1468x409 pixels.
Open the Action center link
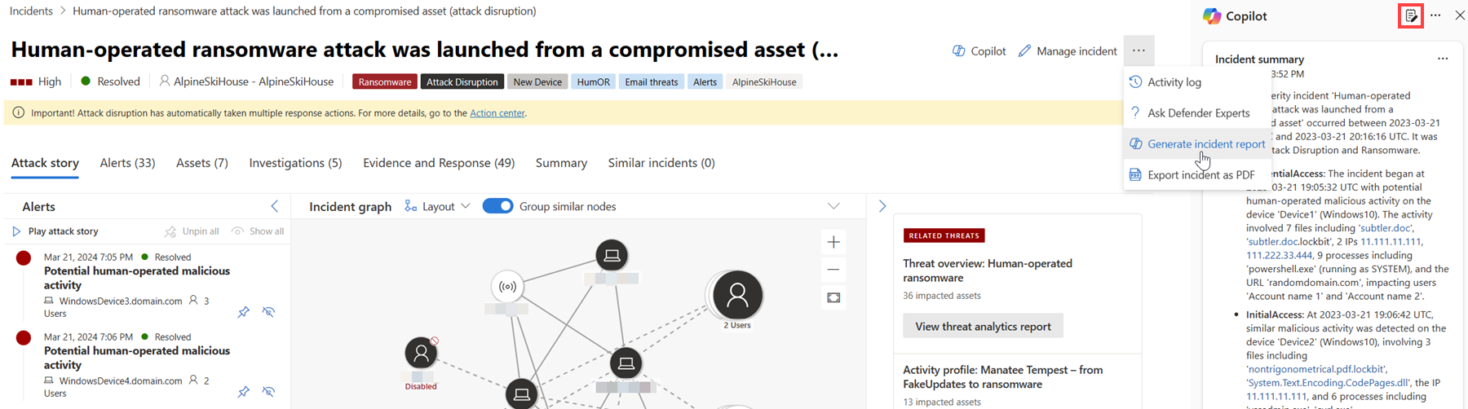pyautogui.click(x=497, y=113)
